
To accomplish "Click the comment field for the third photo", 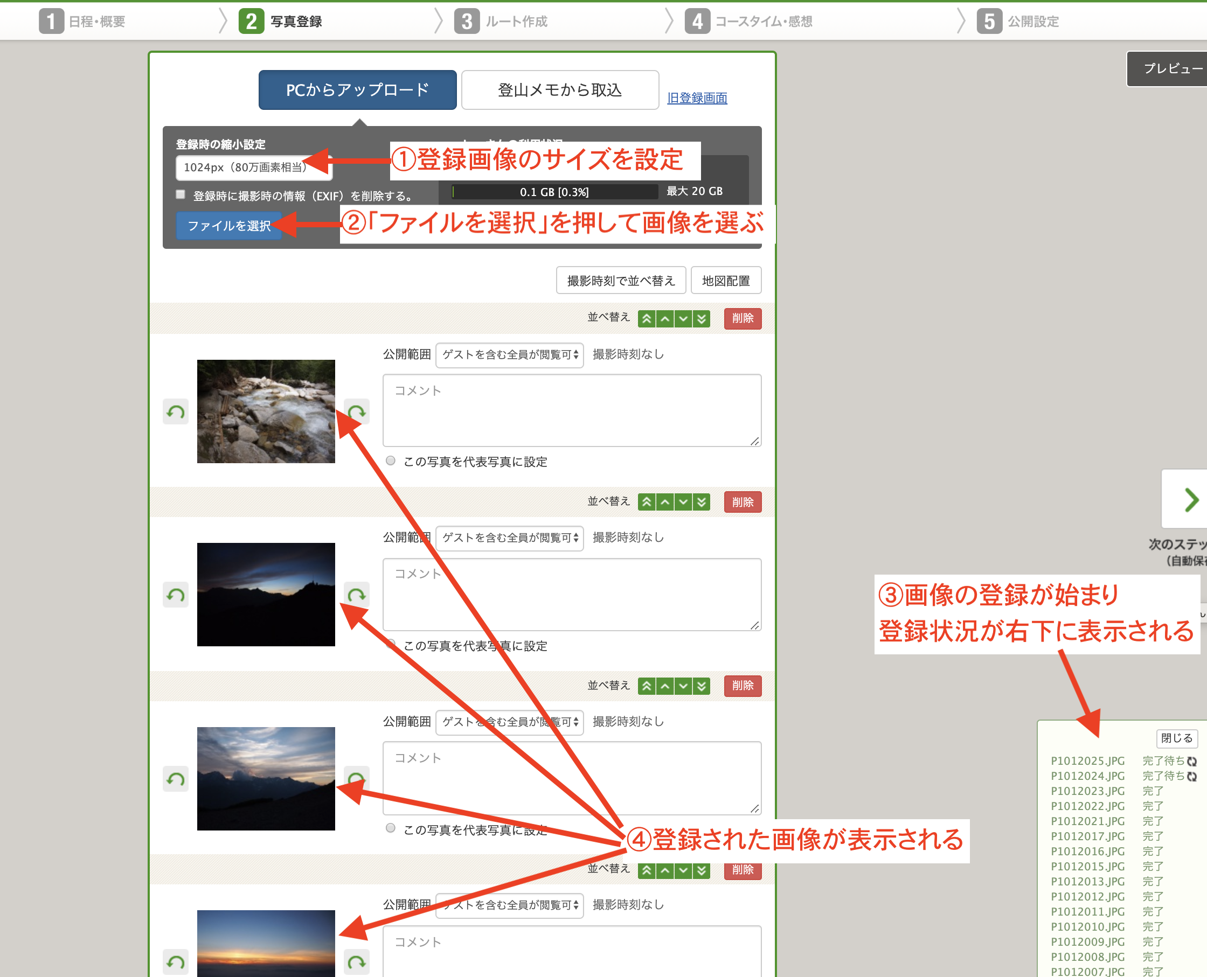I will click(x=572, y=778).
